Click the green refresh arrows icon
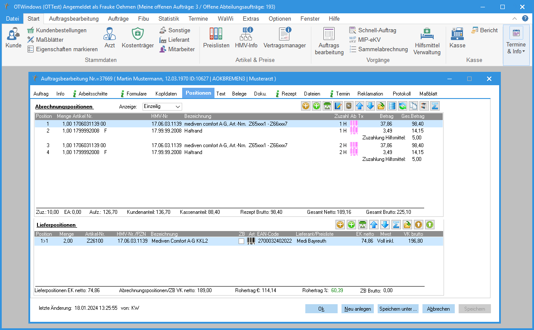The height and width of the screenshot is (330, 534). point(403,106)
